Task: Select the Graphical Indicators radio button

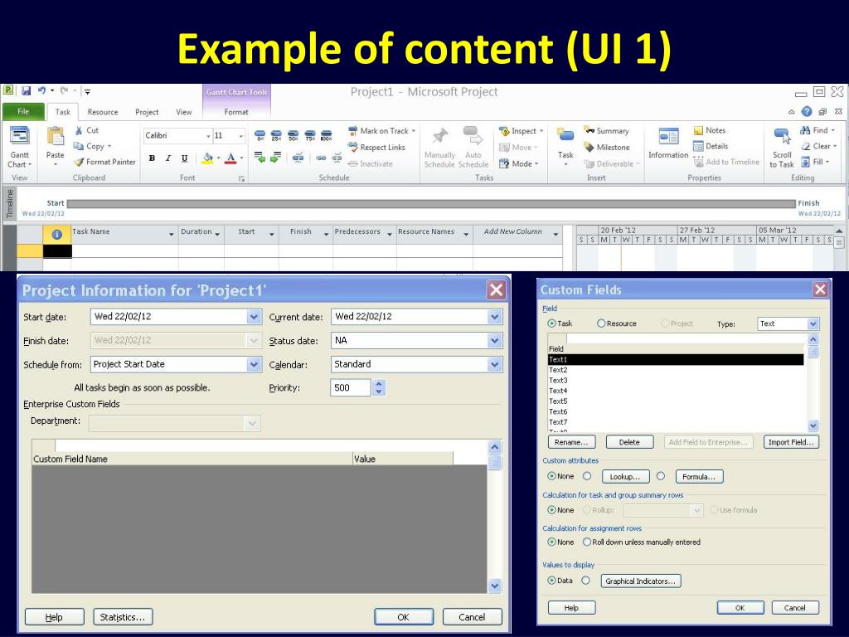Action: [585, 580]
